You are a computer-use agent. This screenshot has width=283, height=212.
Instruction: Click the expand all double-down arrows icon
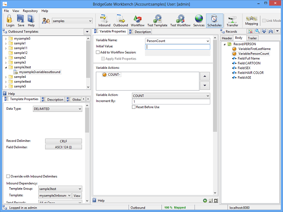(264, 31)
